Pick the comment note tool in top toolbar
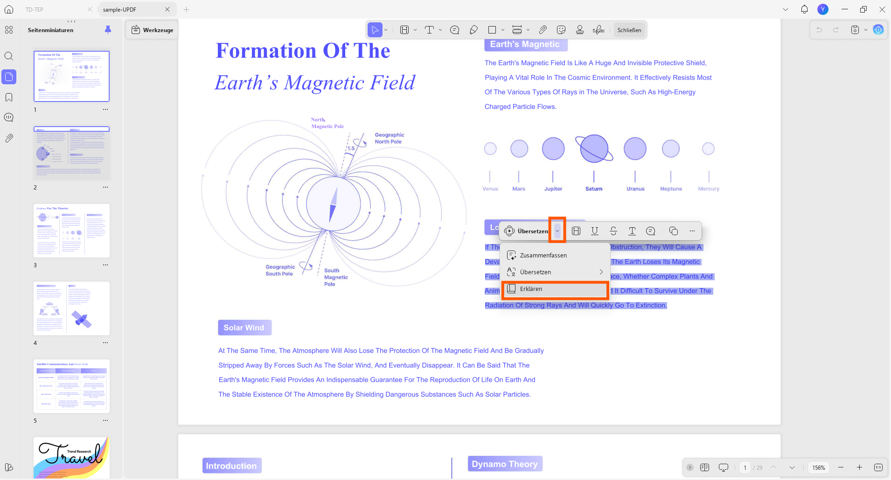The width and height of the screenshot is (891, 480). point(454,30)
